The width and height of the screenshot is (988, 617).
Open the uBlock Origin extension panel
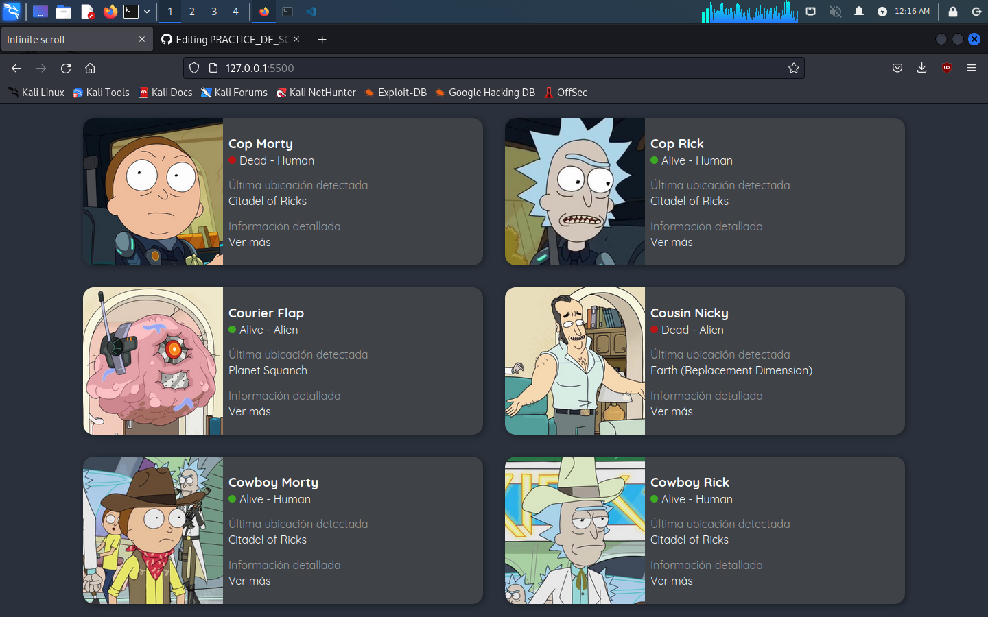pyautogui.click(x=946, y=68)
